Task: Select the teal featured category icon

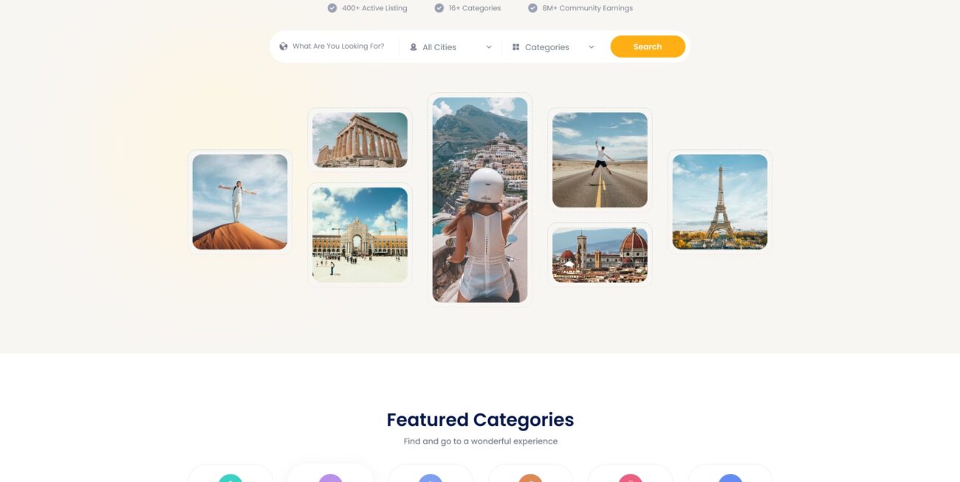Action: tap(230, 478)
